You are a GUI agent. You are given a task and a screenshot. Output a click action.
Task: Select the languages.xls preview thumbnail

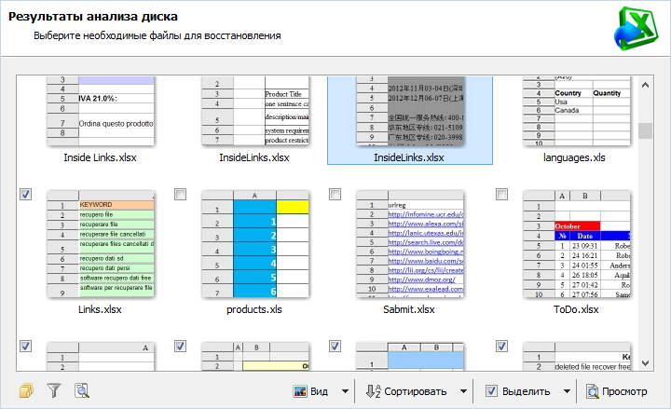click(577, 111)
